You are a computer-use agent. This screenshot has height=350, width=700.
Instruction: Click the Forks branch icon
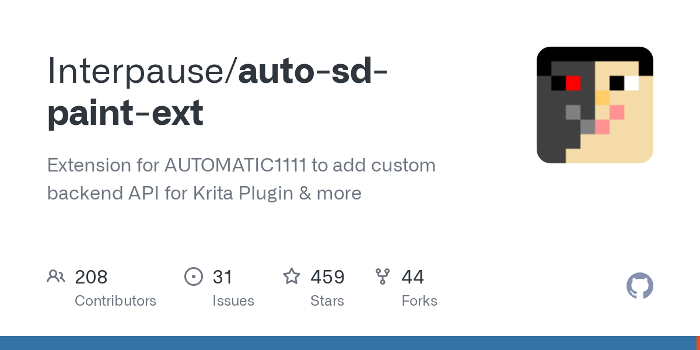383,276
